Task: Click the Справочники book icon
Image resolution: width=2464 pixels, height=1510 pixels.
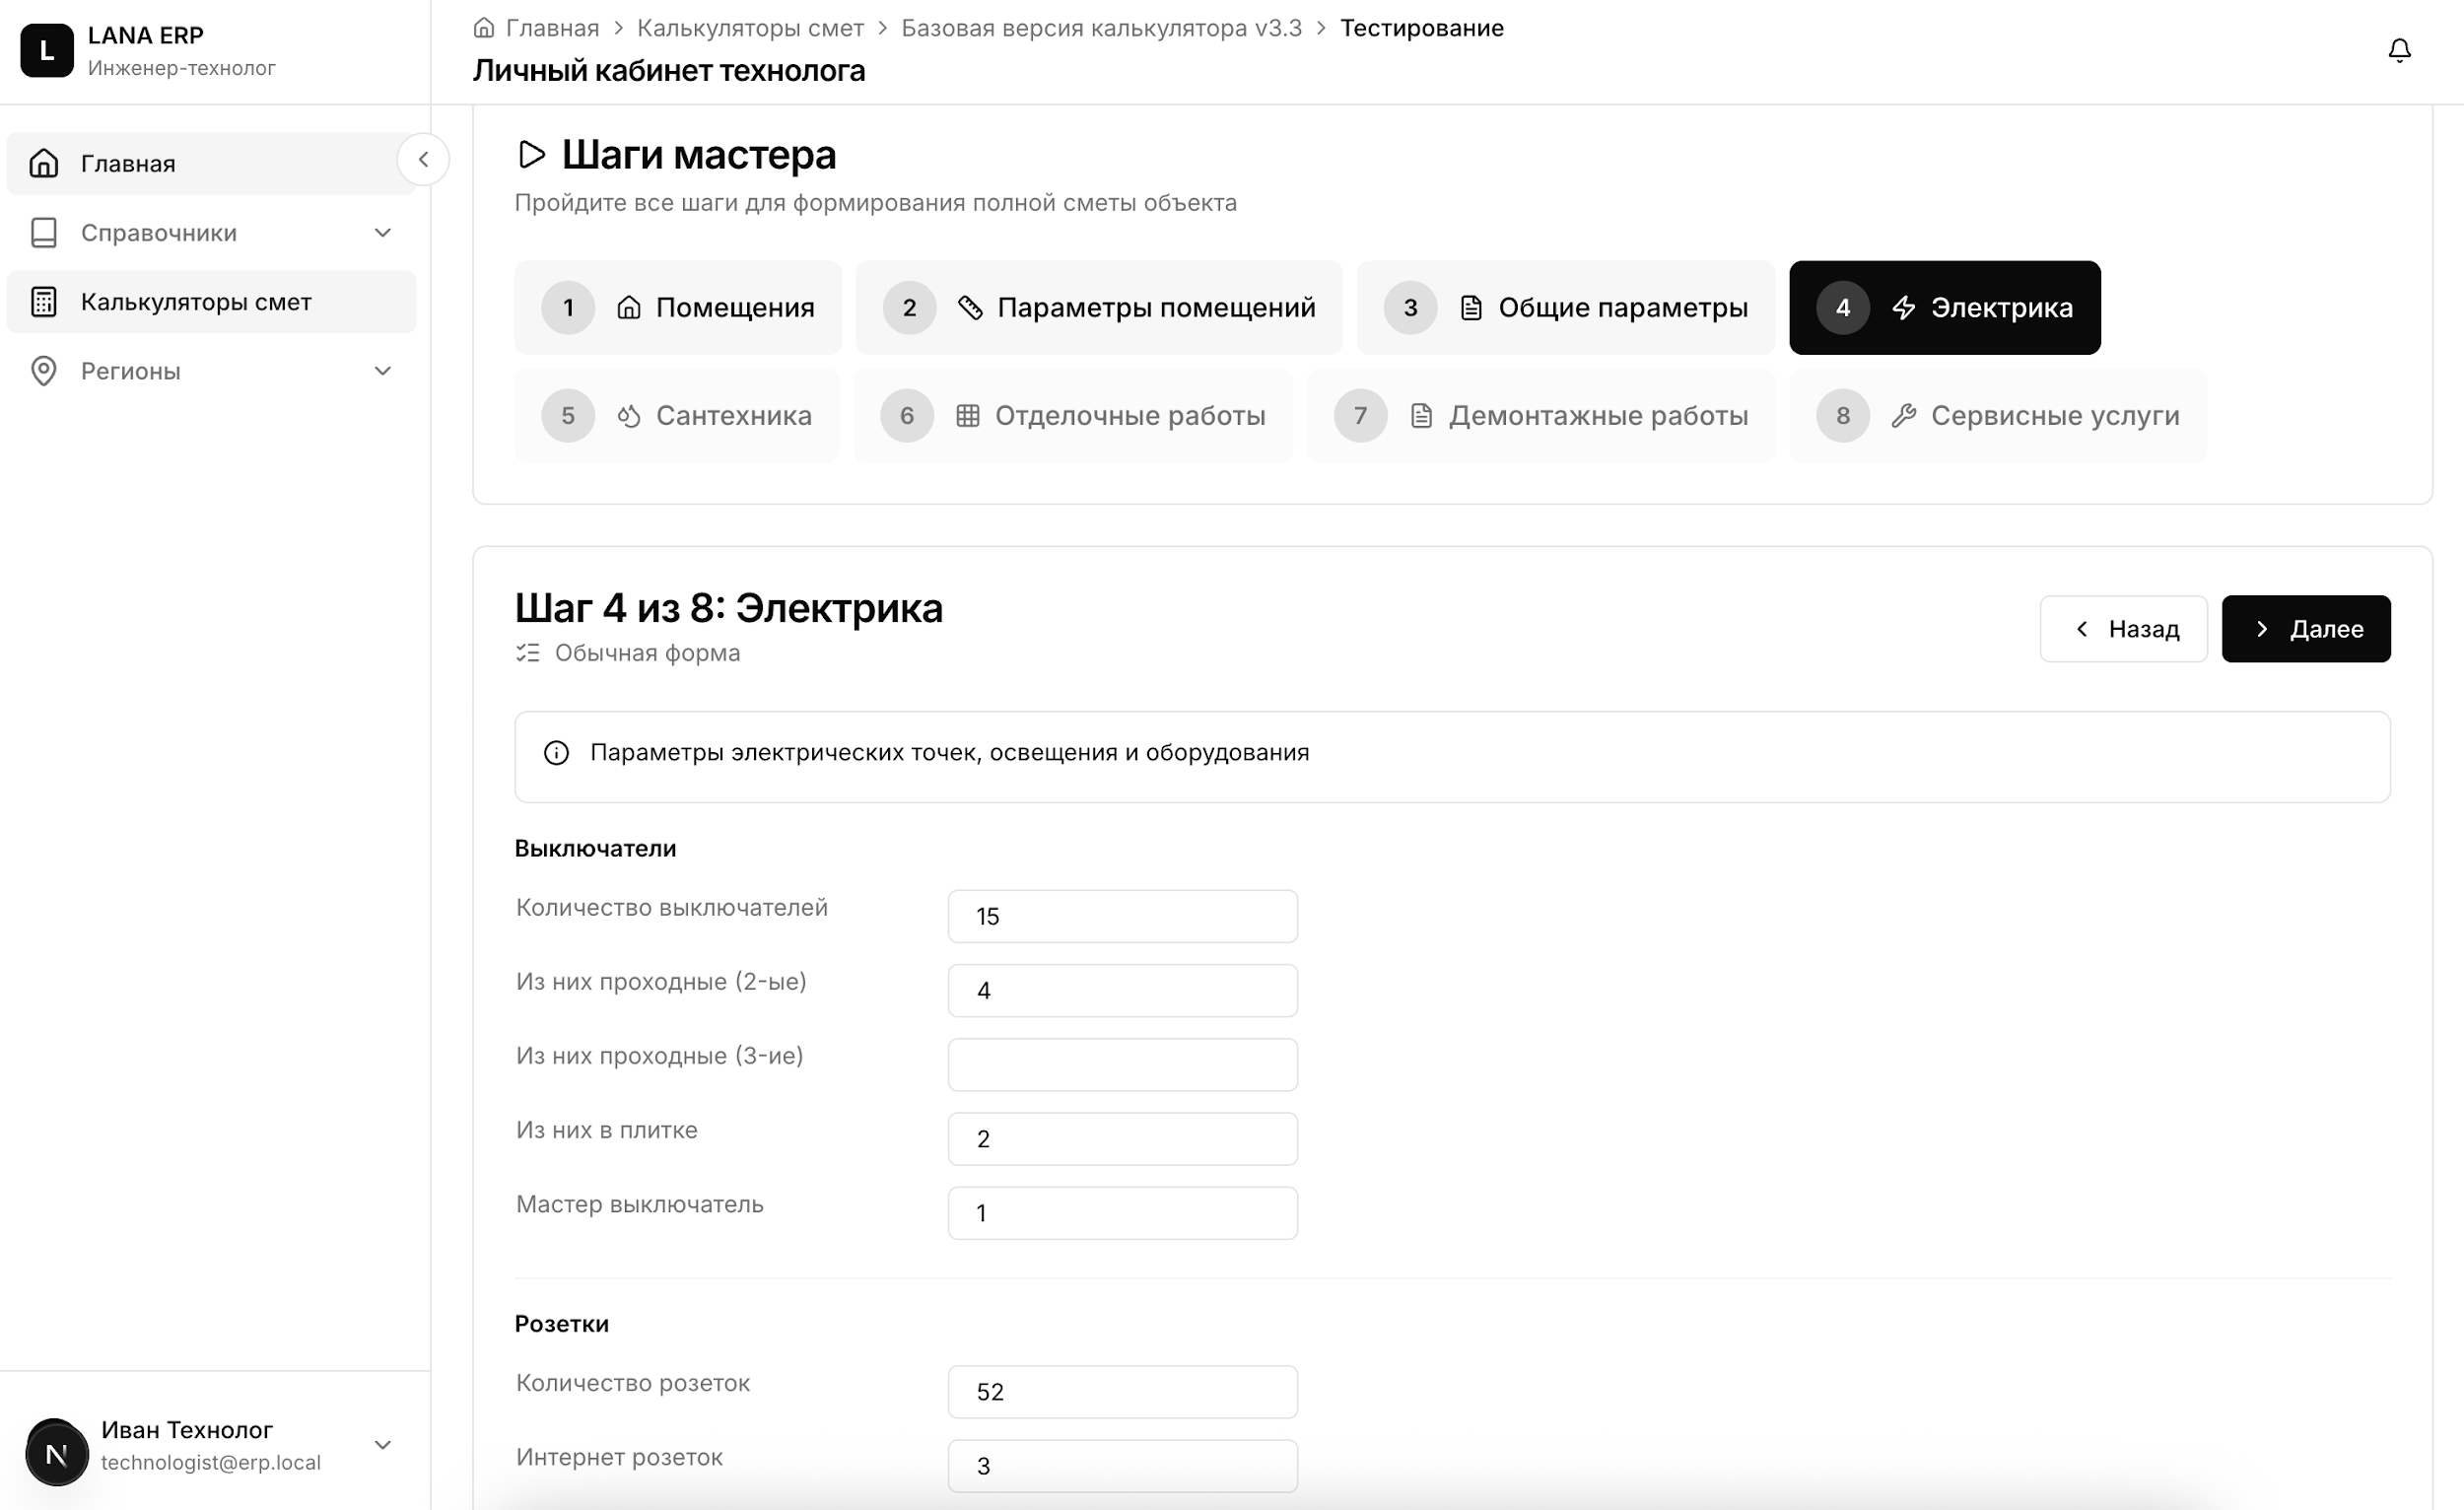Action: [44, 233]
